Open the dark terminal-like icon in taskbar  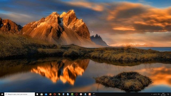pyautogui.click(x=94, y=94)
